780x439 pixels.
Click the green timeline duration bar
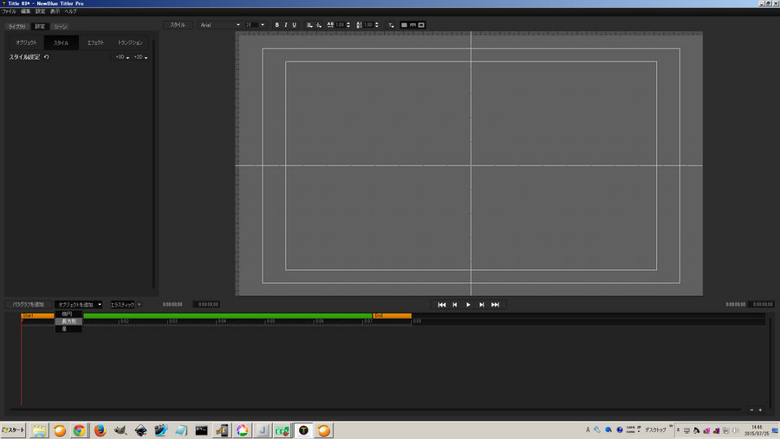tap(227, 316)
